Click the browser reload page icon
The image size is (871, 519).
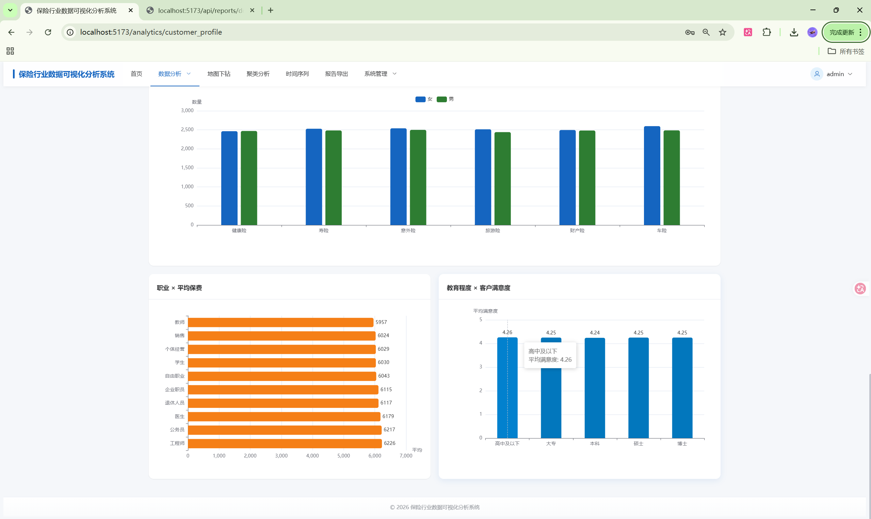coord(48,32)
